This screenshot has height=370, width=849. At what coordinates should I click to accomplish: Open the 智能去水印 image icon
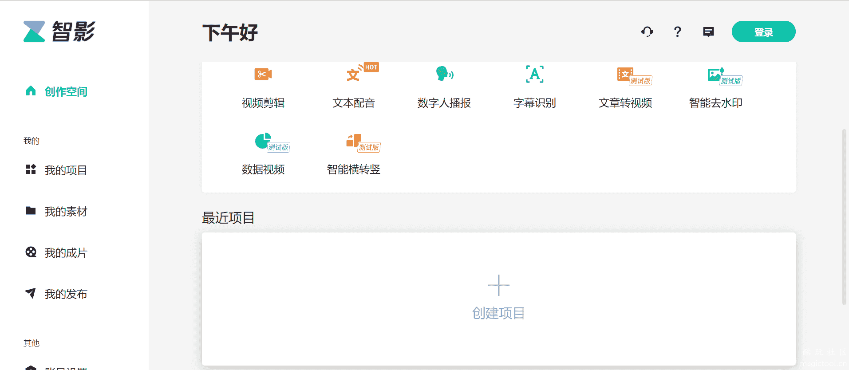(x=725, y=76)
